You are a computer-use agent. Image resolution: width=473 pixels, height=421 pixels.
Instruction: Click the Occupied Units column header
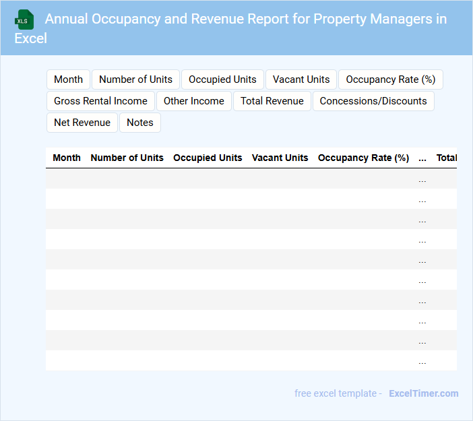click(208, 158)
